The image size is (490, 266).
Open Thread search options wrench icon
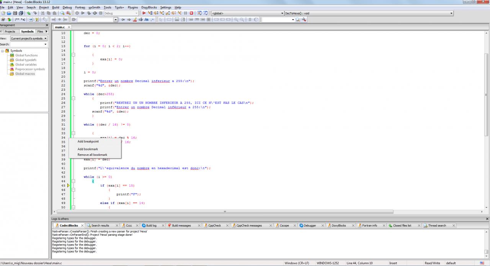(x=304, y=19)
